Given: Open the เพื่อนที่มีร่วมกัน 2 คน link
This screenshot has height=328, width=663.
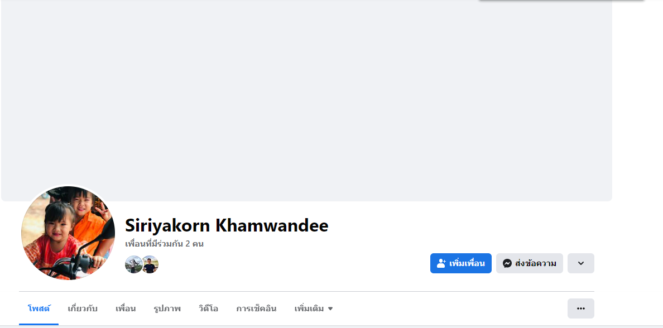Looking at the screenshot, I should 165,244.
